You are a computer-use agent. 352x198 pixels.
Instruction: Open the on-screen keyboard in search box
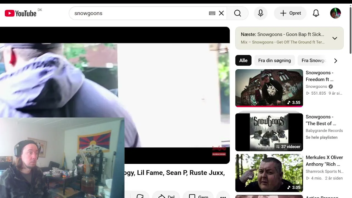pyautogui.click(x=212, y=13)
